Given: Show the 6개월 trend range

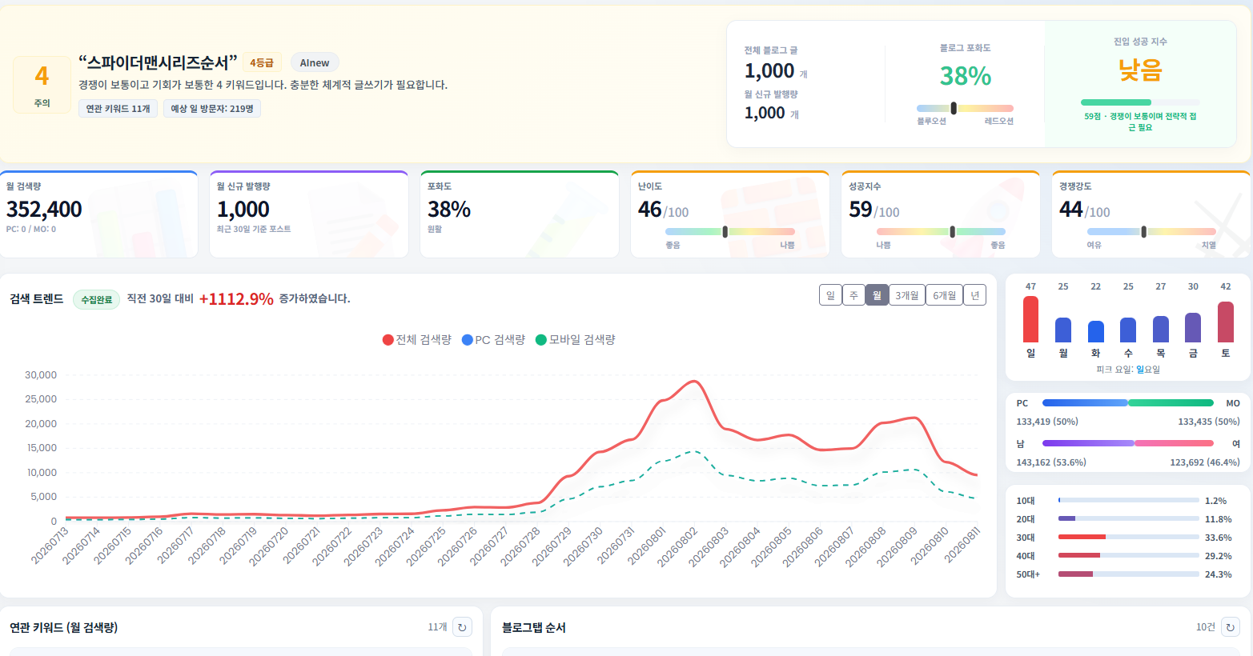Looking at the screenshot, I should [944, 295].
